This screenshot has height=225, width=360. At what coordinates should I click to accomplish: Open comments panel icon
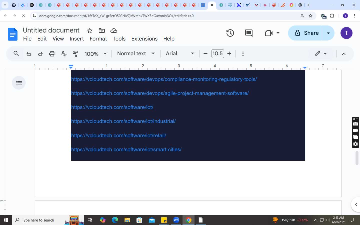(x=249, y=33)
